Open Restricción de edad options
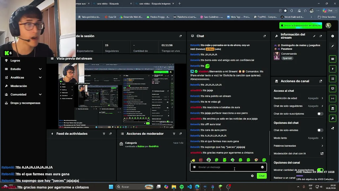 click(298, 98)
